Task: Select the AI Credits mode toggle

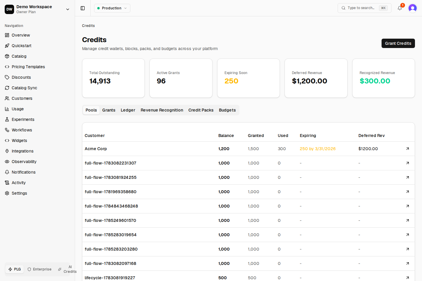Action: [67, 269]
